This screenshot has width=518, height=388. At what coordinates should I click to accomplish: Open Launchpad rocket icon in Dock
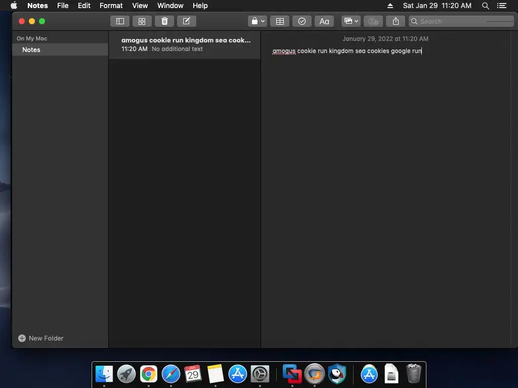tap(126, 374)
